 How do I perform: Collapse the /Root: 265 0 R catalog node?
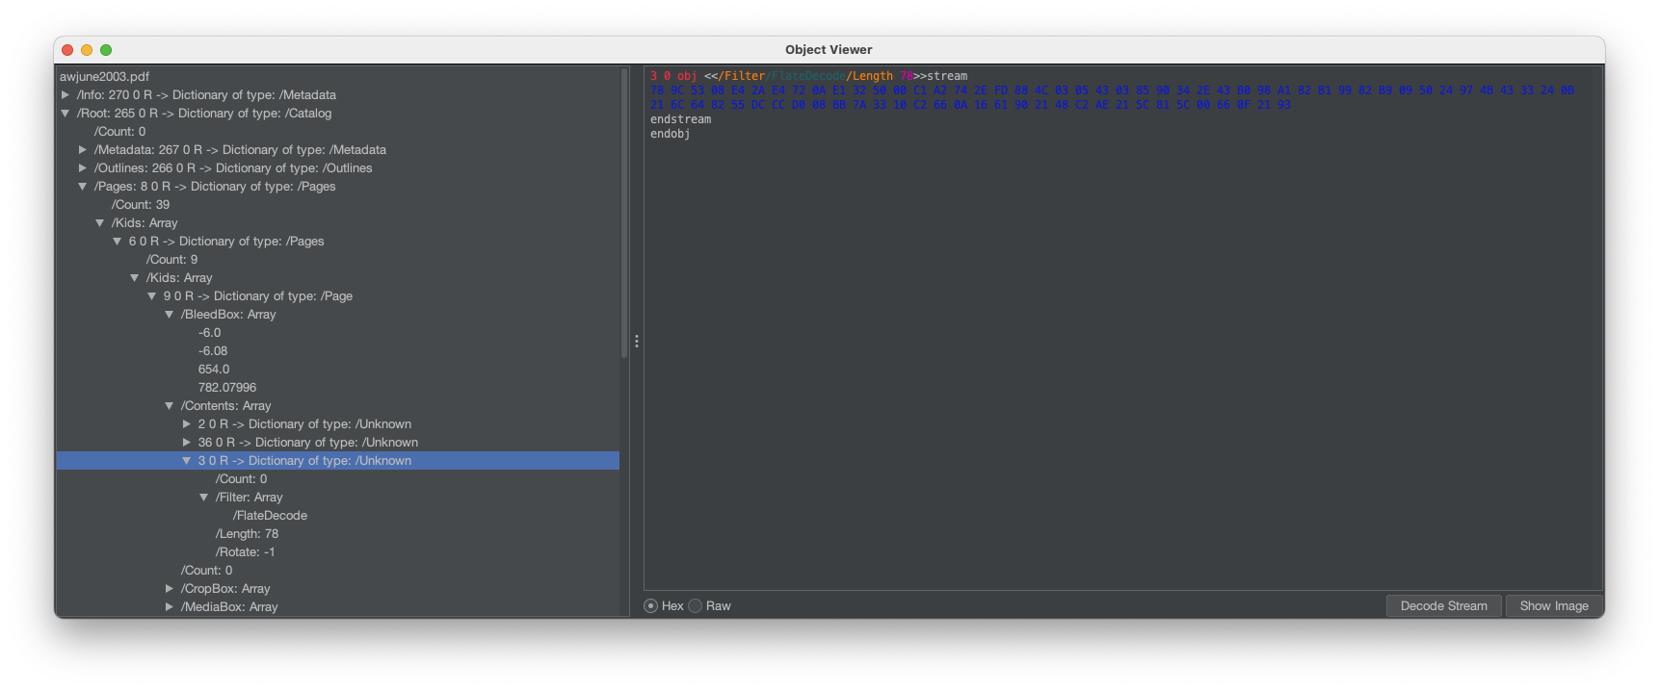(x=66, y=114)
